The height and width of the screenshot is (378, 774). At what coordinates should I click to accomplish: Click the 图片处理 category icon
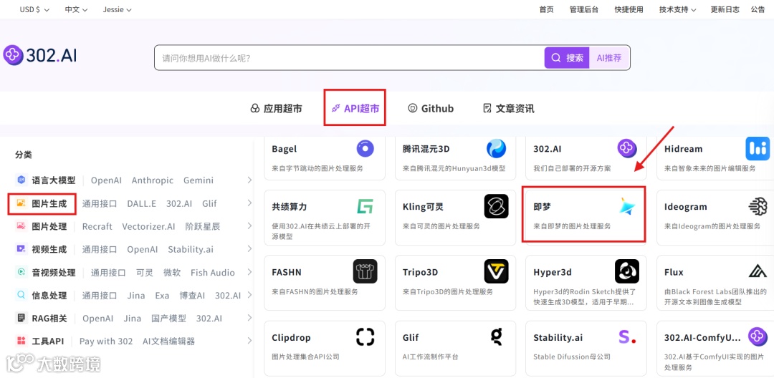[21, 226]
